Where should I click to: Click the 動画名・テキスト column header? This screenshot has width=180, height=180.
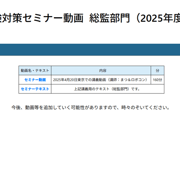click(35, 70)
